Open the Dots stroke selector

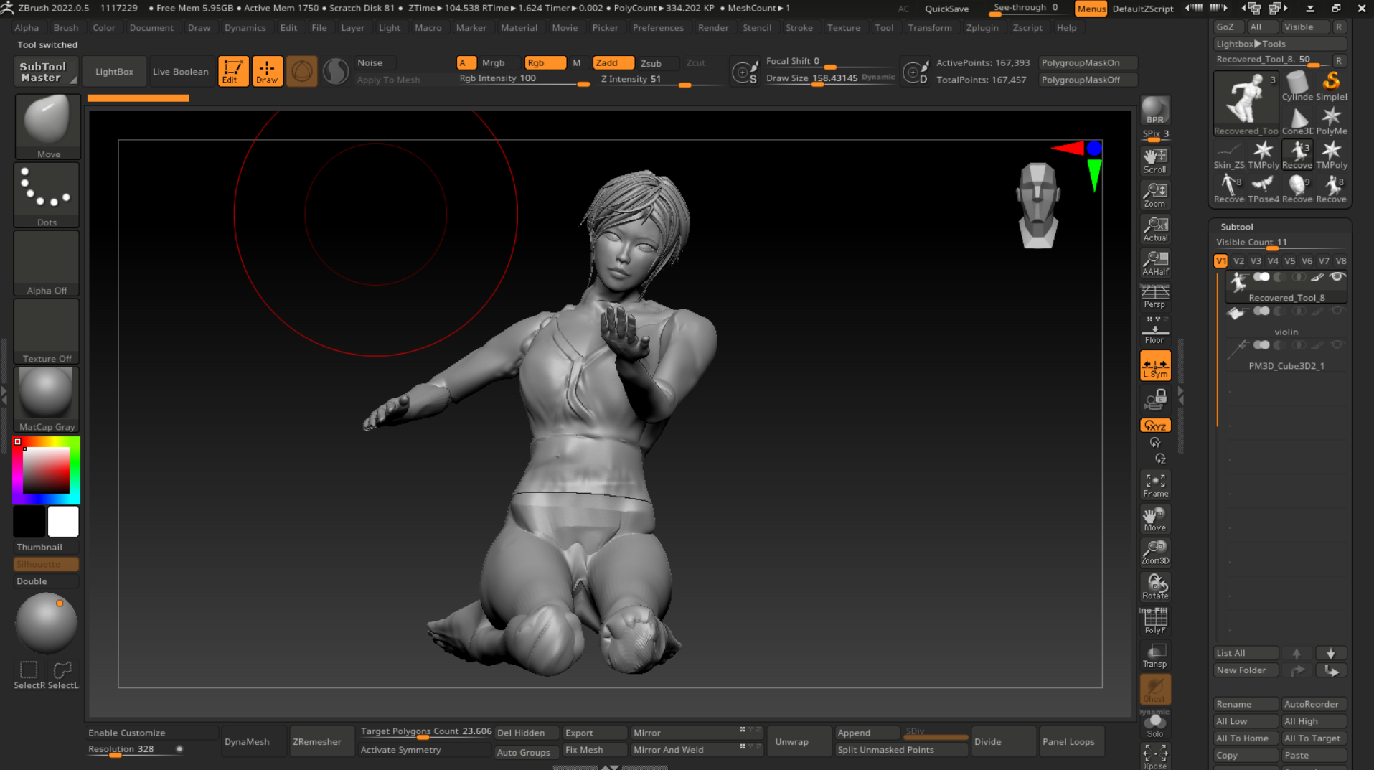47,194
